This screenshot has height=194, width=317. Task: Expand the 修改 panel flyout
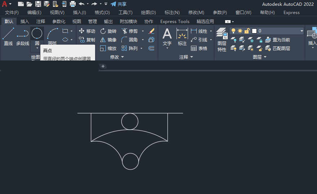click(x=122, y=57)
